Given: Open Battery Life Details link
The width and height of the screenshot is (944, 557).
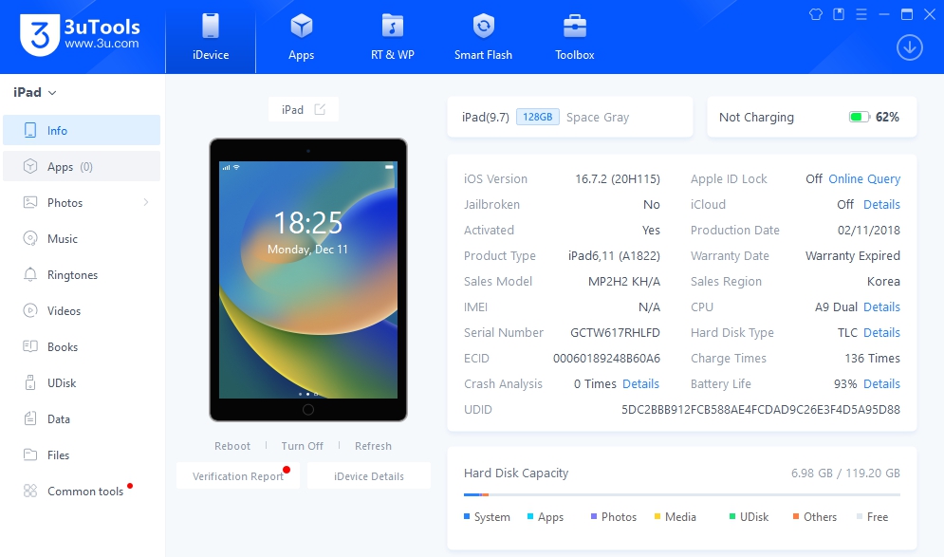Looking at the screenshot, I should tap(881, 384).
